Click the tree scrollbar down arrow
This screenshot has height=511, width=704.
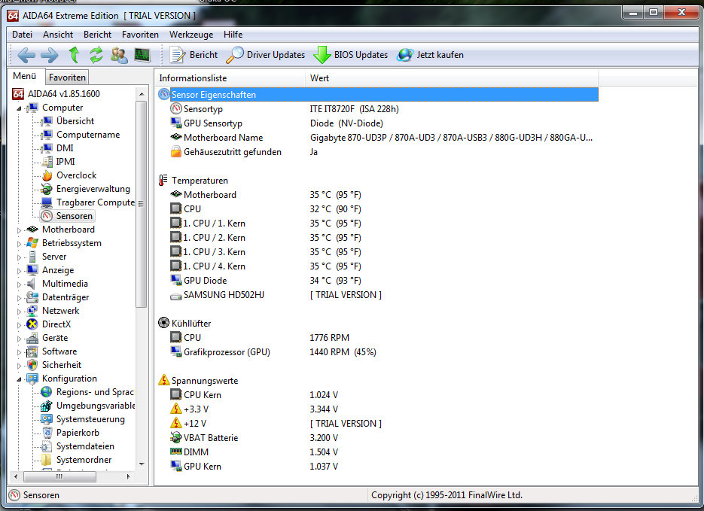point(142,464)
